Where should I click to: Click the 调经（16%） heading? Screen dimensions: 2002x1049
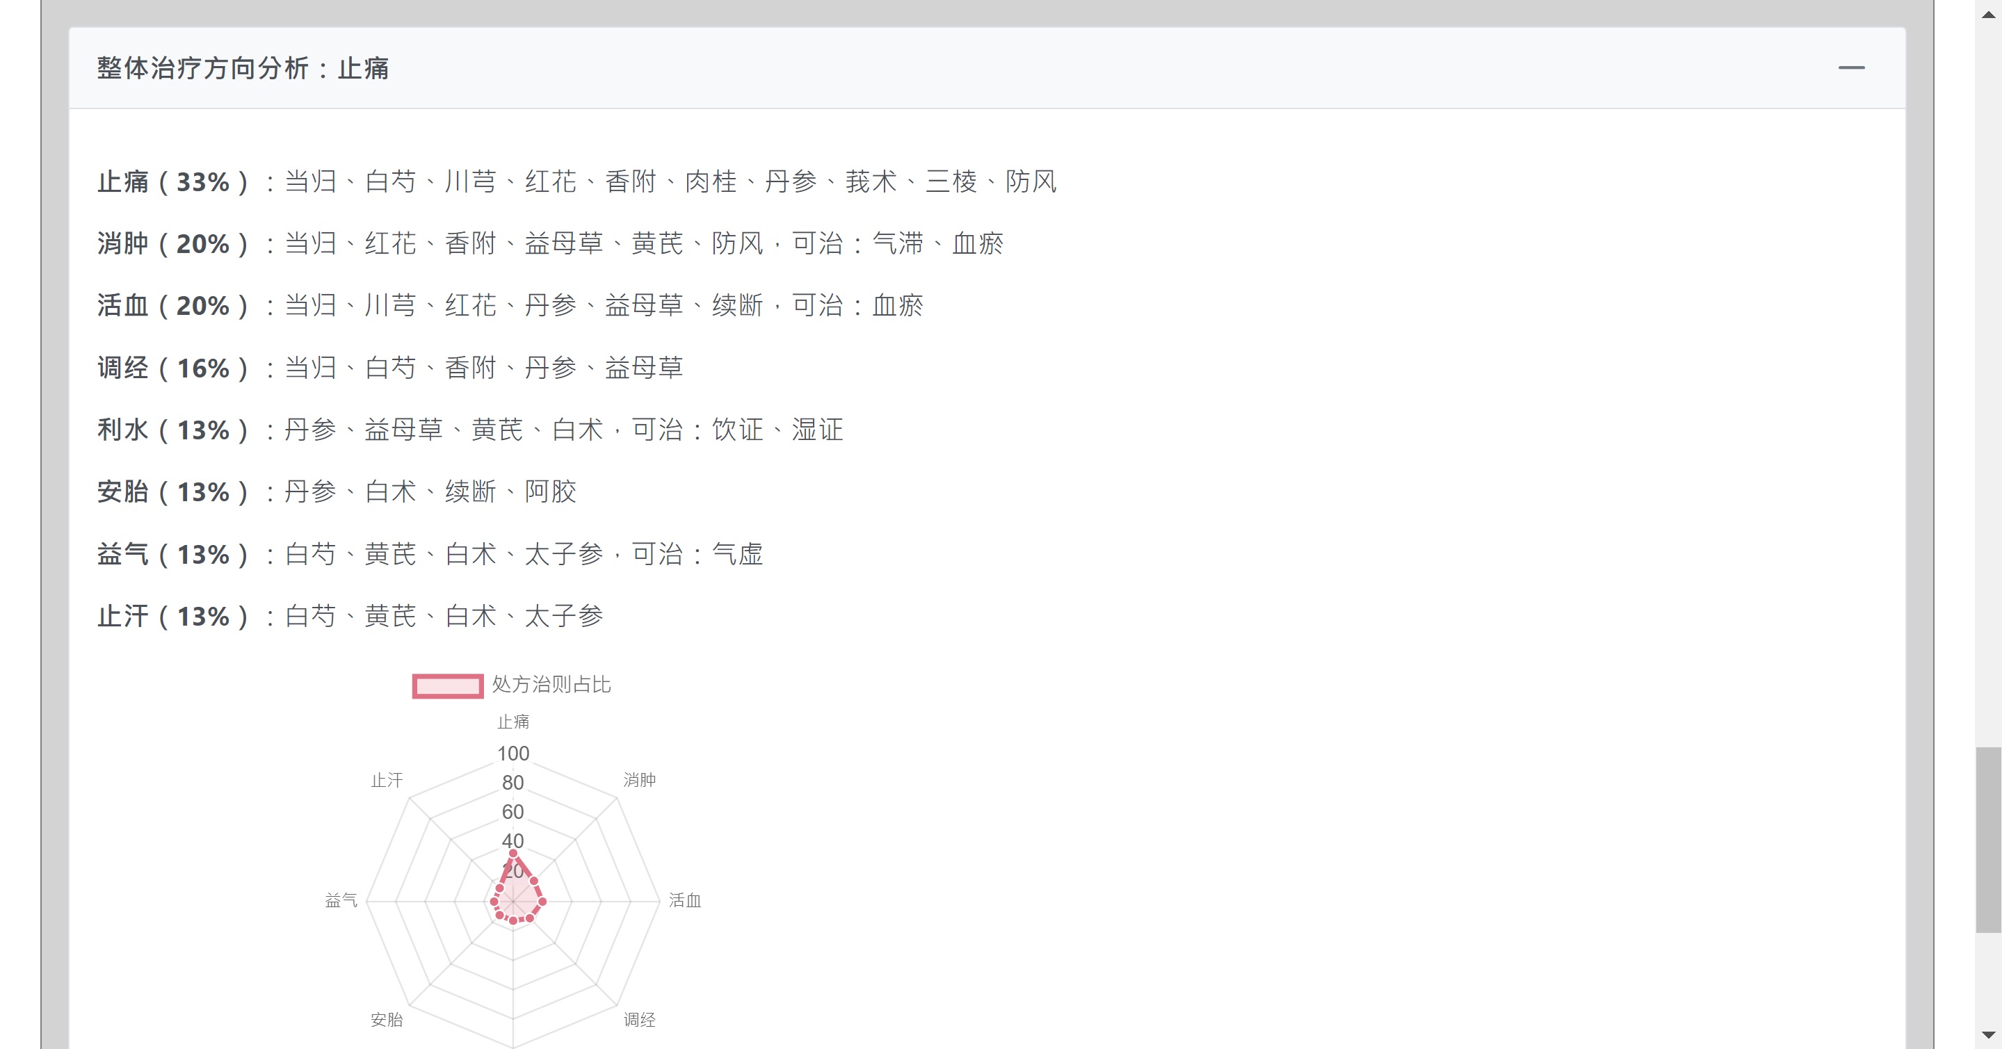point(172,368)
